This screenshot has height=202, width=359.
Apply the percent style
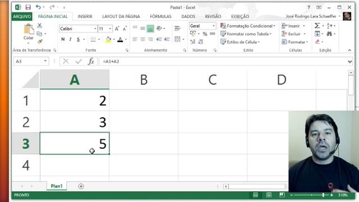click(x=205, y=34)
